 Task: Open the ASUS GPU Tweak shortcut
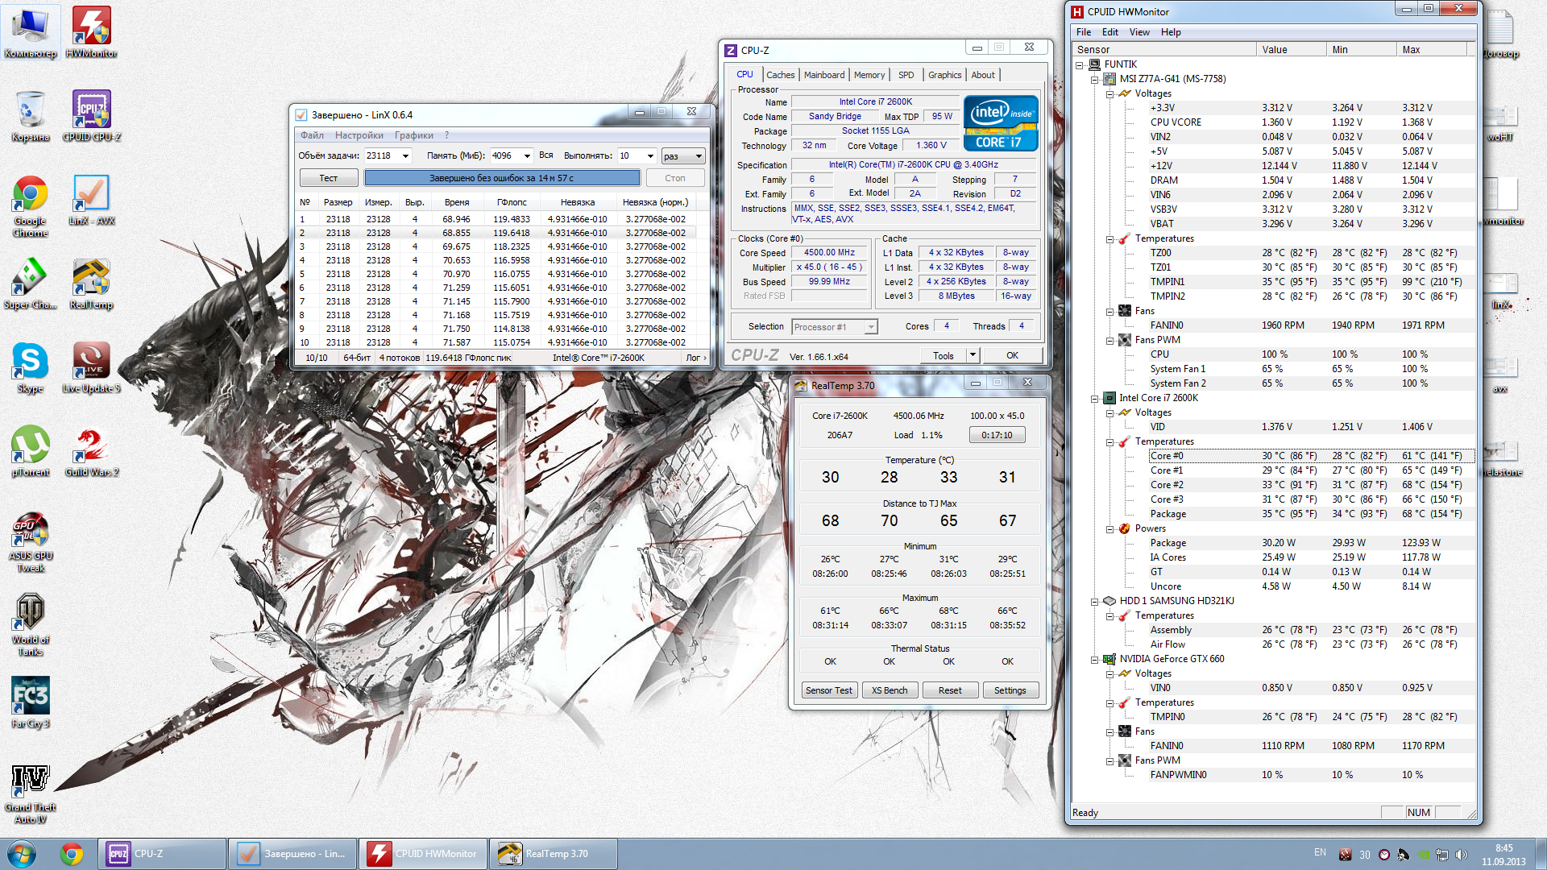click(x=31, y=531)
